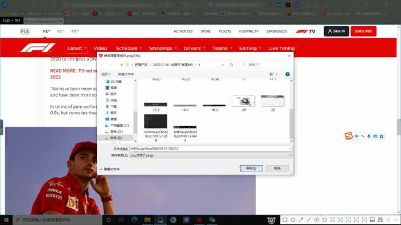Viewport: 401px width, 225px height.
Task: Click the F1 TV logo in top navigation
Action: [305, 31]
